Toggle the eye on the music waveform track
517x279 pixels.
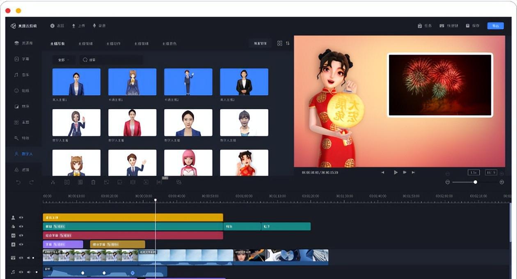(21, 272)
